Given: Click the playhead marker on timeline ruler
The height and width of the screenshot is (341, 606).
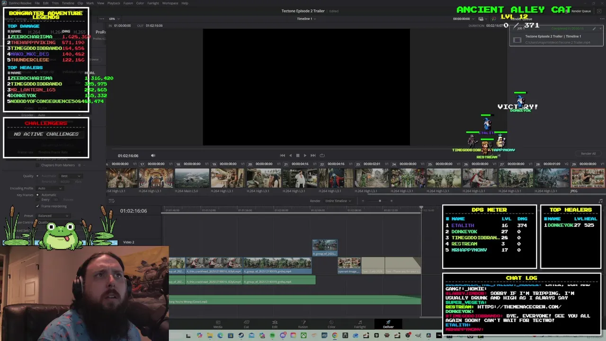Looking at the screenshot, I should click(x=421, y=208).
